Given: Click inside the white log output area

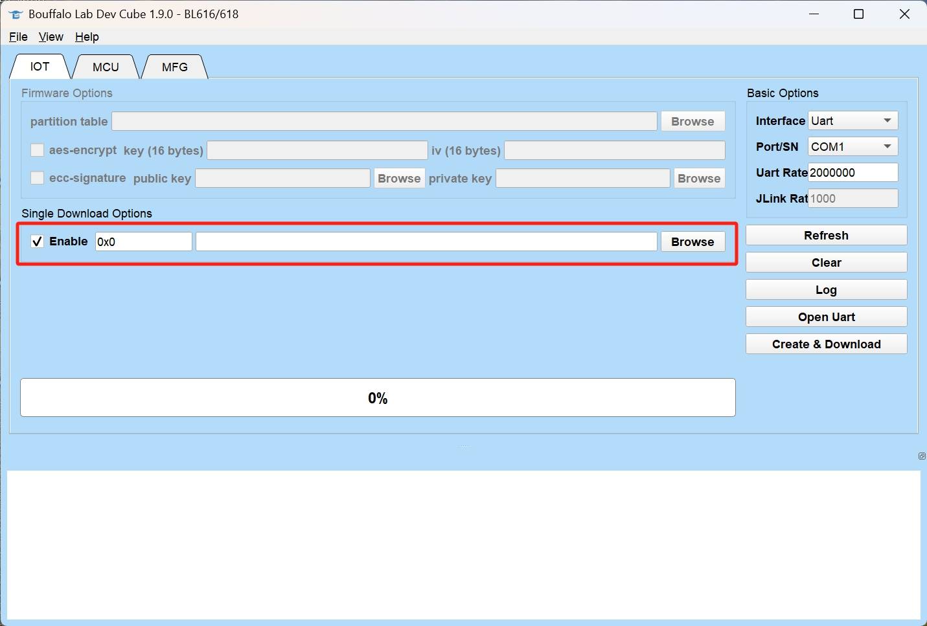Looking at the screenshot, I should click(x=463, y=544).
